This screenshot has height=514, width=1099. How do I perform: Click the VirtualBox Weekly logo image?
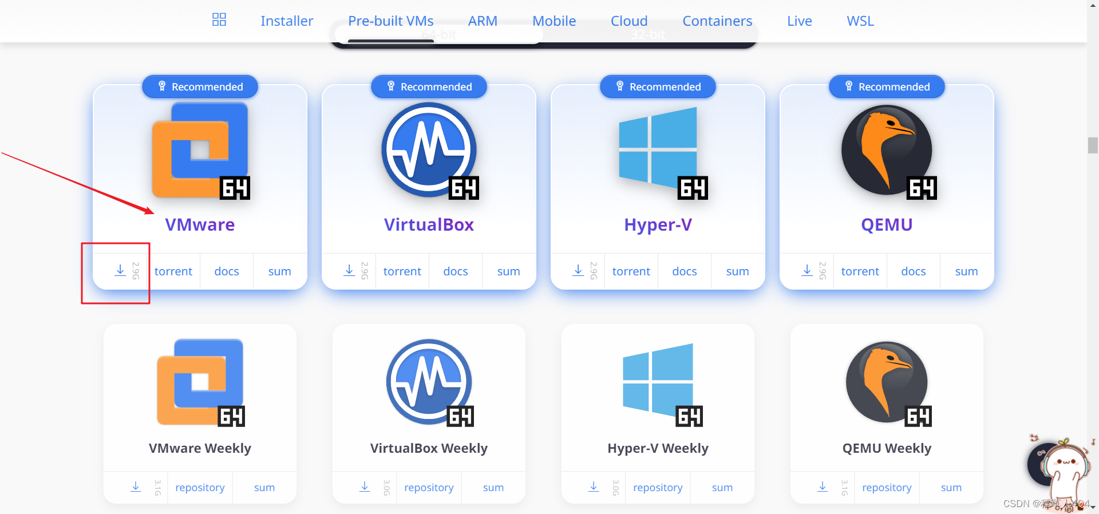pyautogui.click(x=430, y=383)
